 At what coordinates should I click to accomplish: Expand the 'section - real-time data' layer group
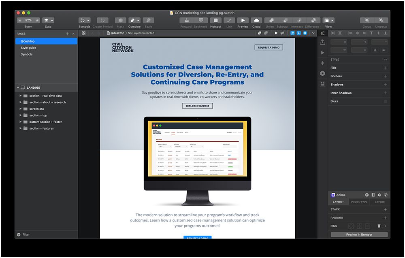coord(20,96)
